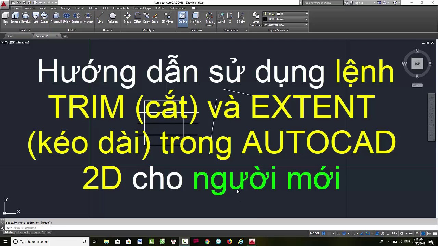Click the Plot printer icon
Screen dimensions: 438x246
click(35, 3)
